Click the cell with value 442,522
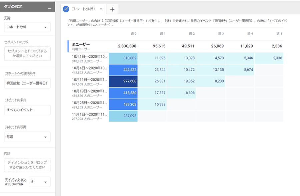The height and width of the screenshot is (196, 300). (123, 70)
